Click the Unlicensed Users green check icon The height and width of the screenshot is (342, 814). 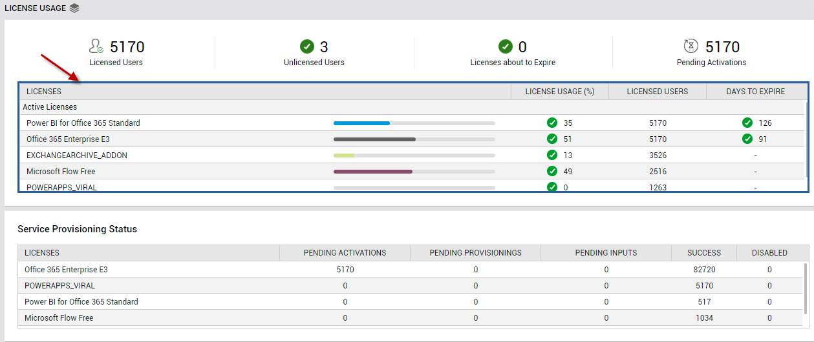click(307, 46)
